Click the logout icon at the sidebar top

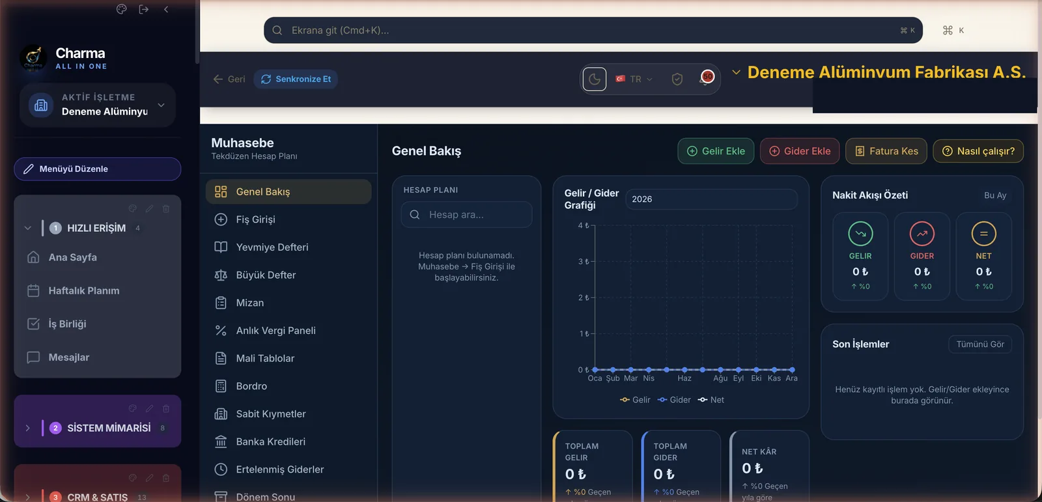point(144,9)
